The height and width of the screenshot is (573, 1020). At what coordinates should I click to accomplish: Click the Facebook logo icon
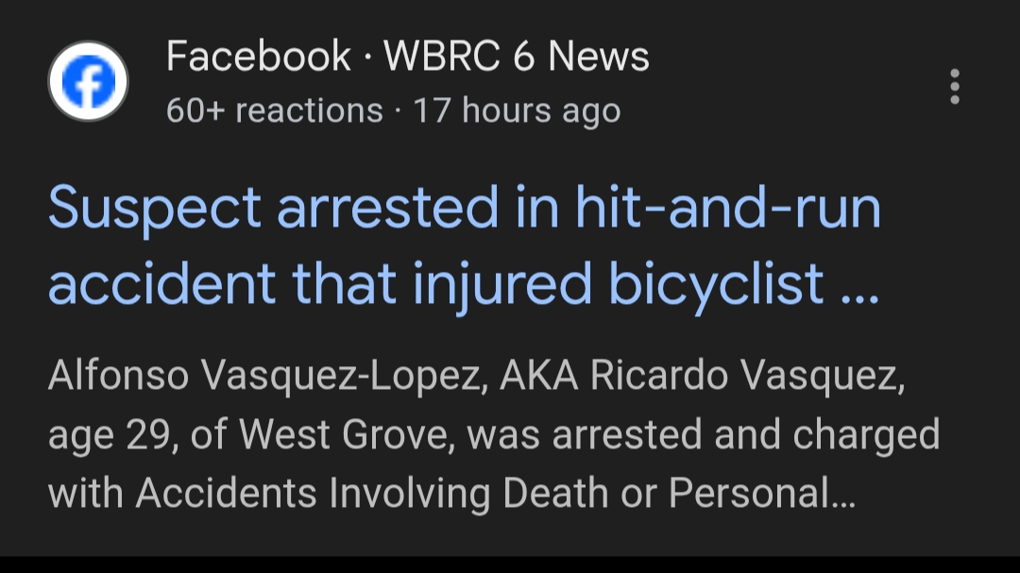click(88, 82)
